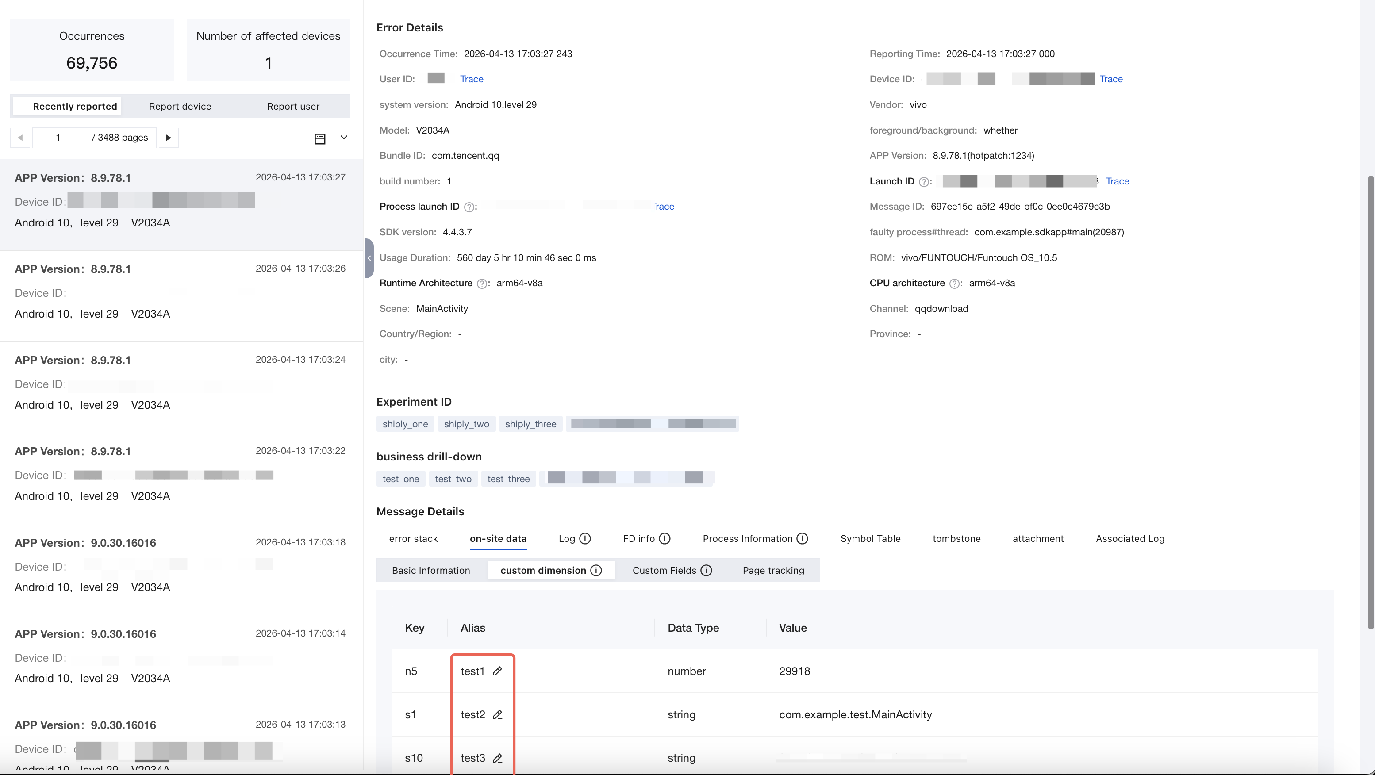Click the list layout icon near pagination

tap(320, 138)
